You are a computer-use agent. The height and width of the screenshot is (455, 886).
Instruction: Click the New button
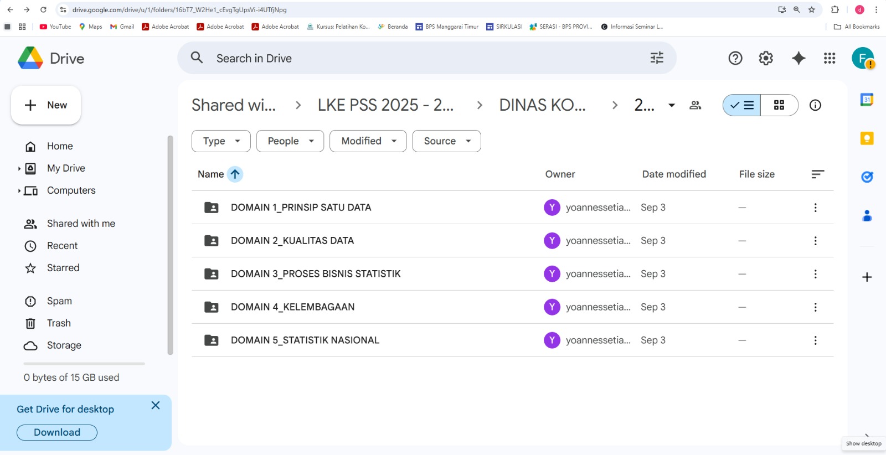pyautogui.click(x=46, y=105)
